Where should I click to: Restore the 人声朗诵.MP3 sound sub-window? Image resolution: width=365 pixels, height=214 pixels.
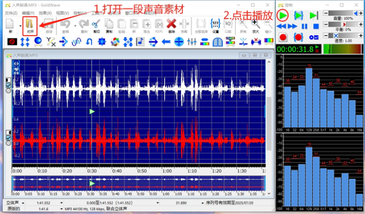pyautogui.click(x=255, y=55)
